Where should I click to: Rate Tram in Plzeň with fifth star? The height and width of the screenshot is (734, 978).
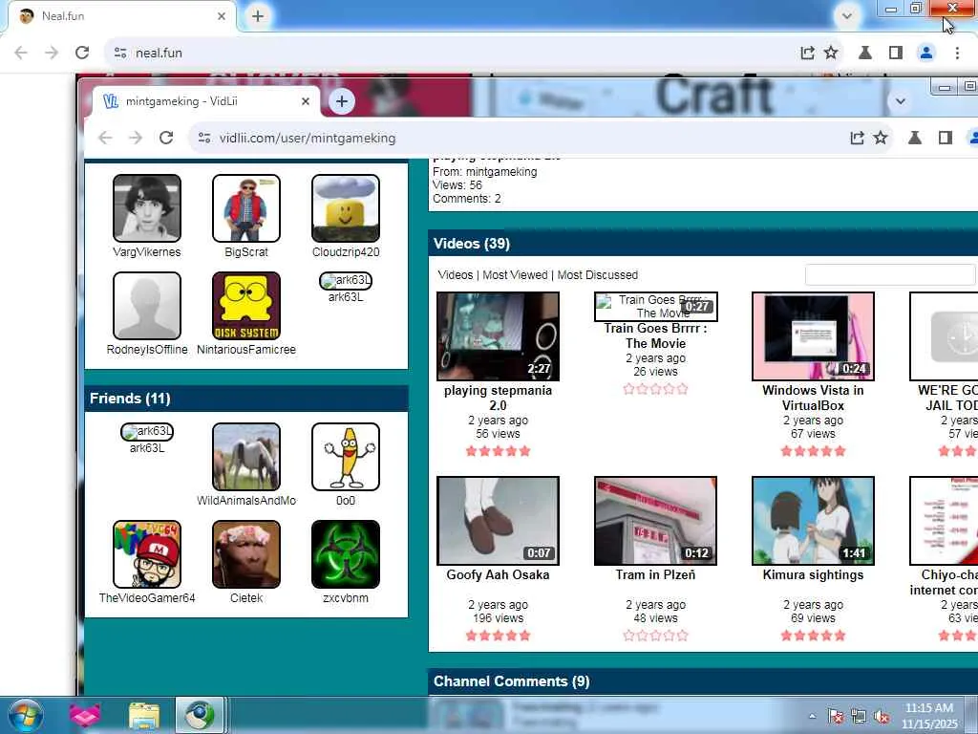pyautogui.click(x=682, y=636)
